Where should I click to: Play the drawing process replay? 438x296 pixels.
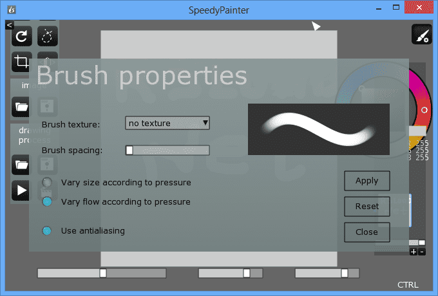click(21, 190)
